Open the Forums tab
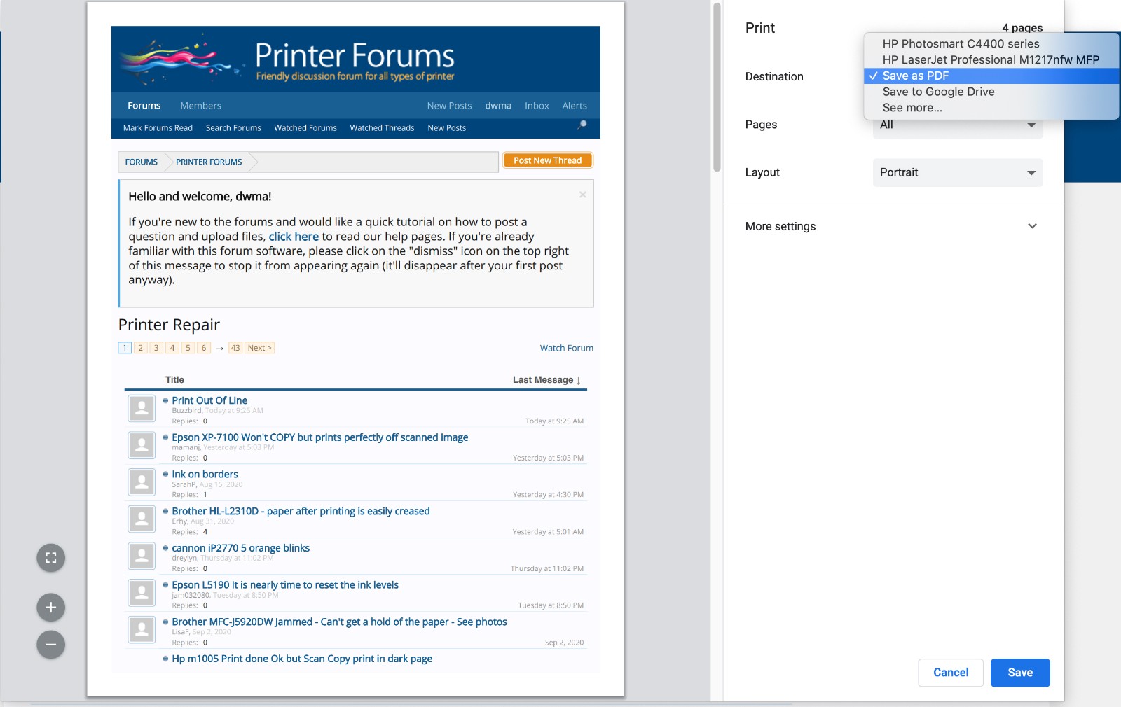 pyautogui.click(x=144, y=106)
